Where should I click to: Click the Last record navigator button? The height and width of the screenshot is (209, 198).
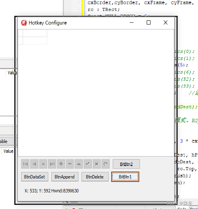[52, 164]
